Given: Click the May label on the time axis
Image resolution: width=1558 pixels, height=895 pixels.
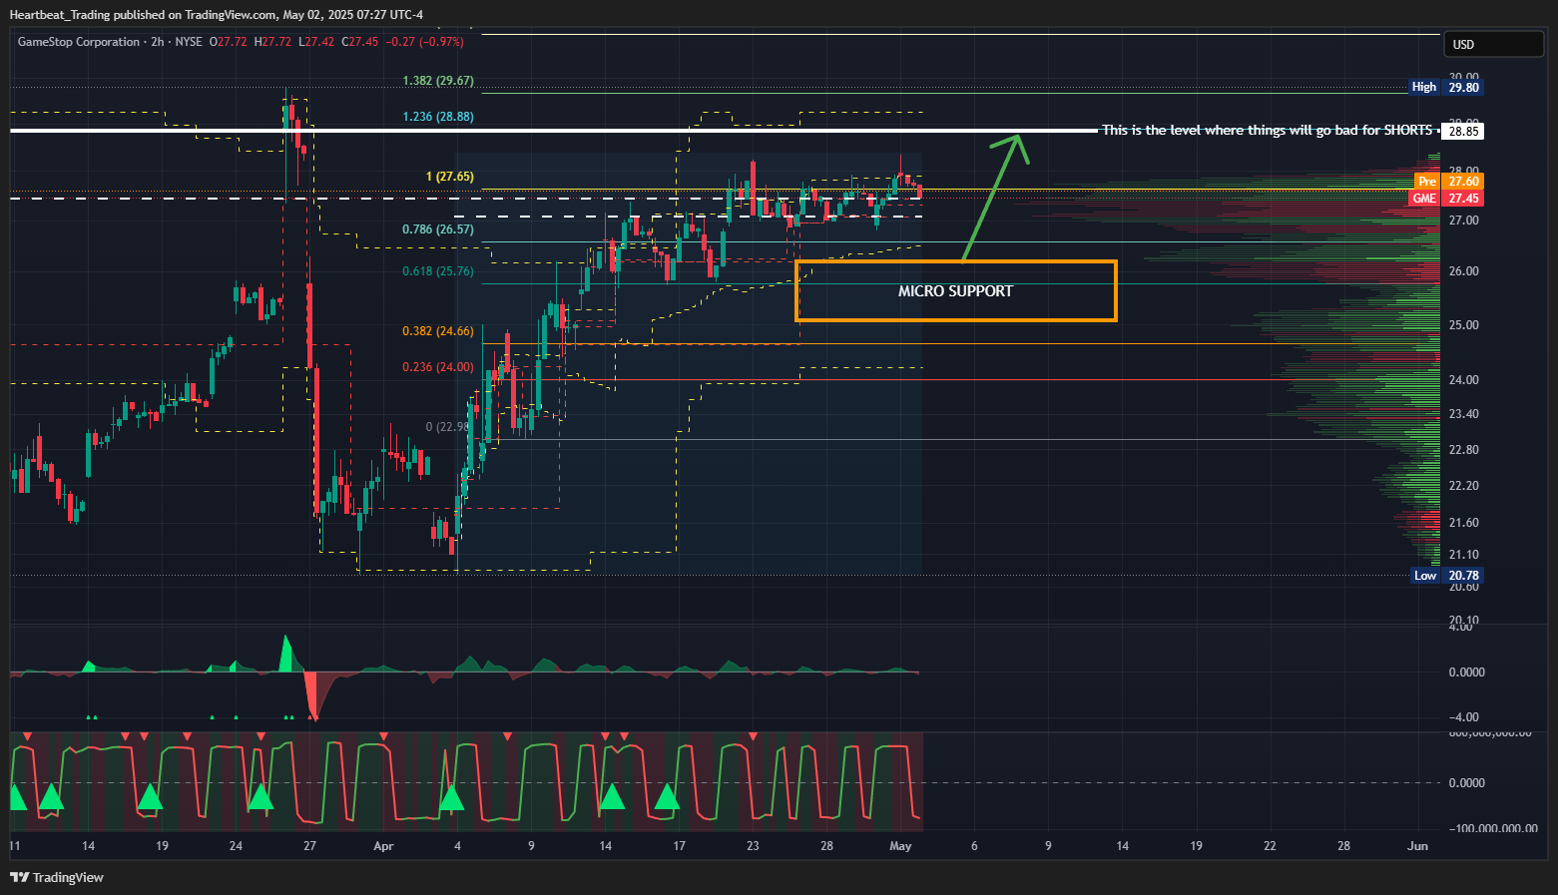Looking at the screenshot, I should 900,846.
